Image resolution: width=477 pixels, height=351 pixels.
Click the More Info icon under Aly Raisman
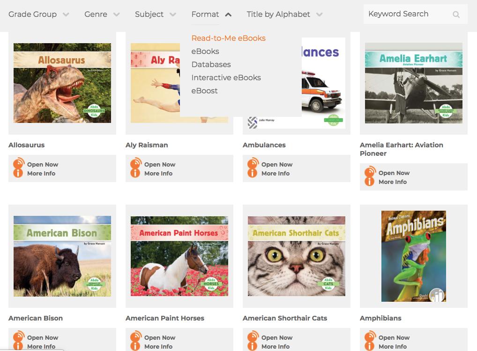tap(135, 173)
